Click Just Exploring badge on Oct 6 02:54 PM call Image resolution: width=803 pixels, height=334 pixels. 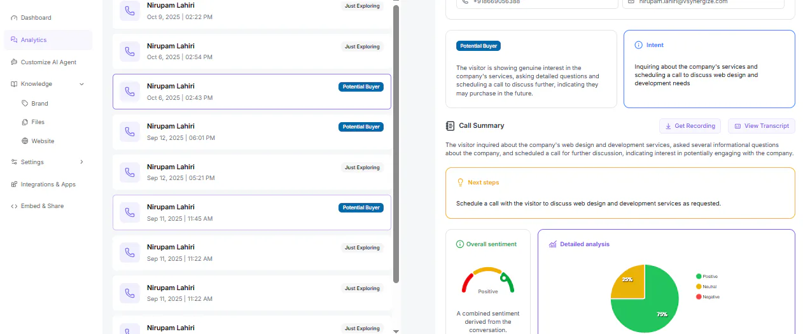[362, 46]
